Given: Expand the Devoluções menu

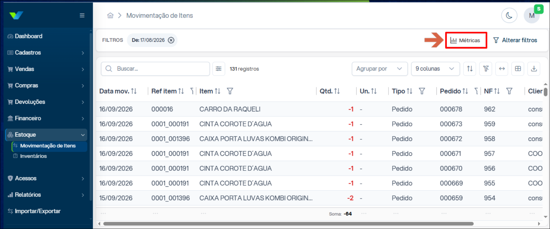Looking at the screenshot, I should (46, 102).
